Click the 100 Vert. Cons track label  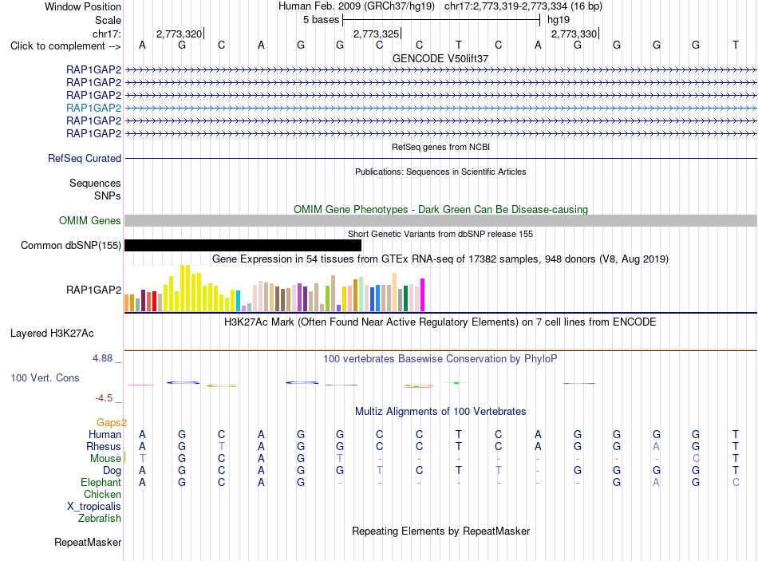(45, 377)
